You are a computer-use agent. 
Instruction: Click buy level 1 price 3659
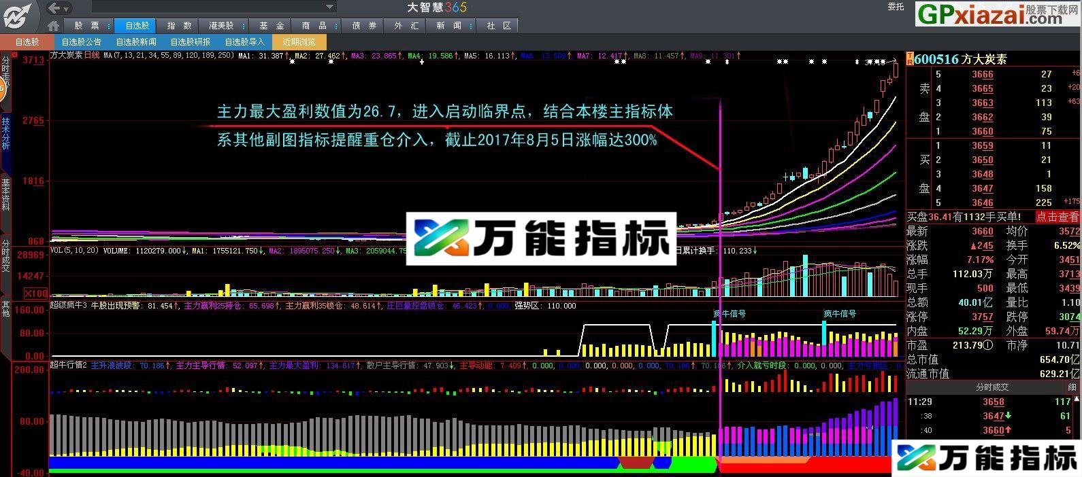coord(982,145)
